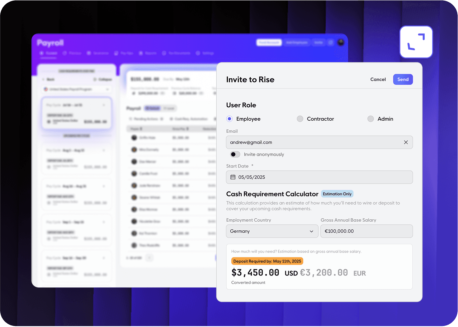Click the Estimation Only badge
The width and height of the screenshot is (458, 327).
[x=337, y=194]
